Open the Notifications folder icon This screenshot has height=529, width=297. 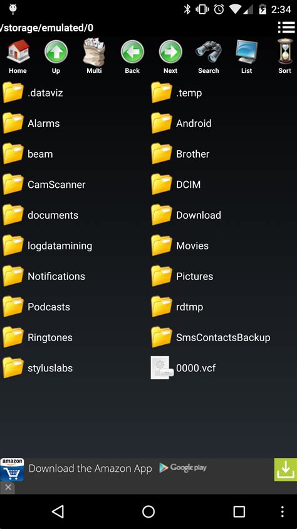click(x=13, y=276)
